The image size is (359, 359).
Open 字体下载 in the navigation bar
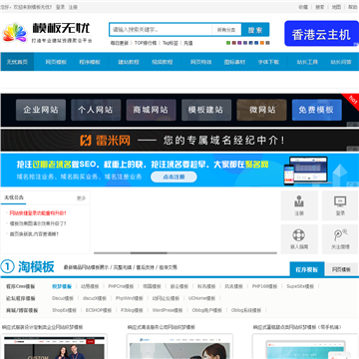click(268, 62)
